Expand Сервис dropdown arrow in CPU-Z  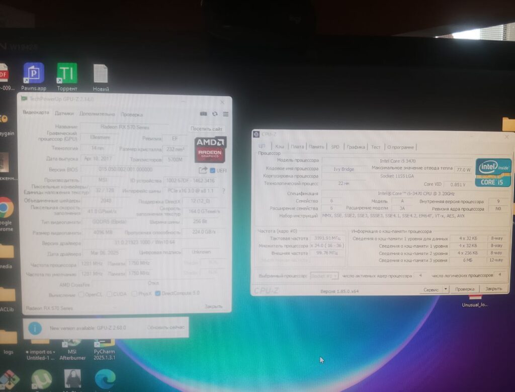446,289
